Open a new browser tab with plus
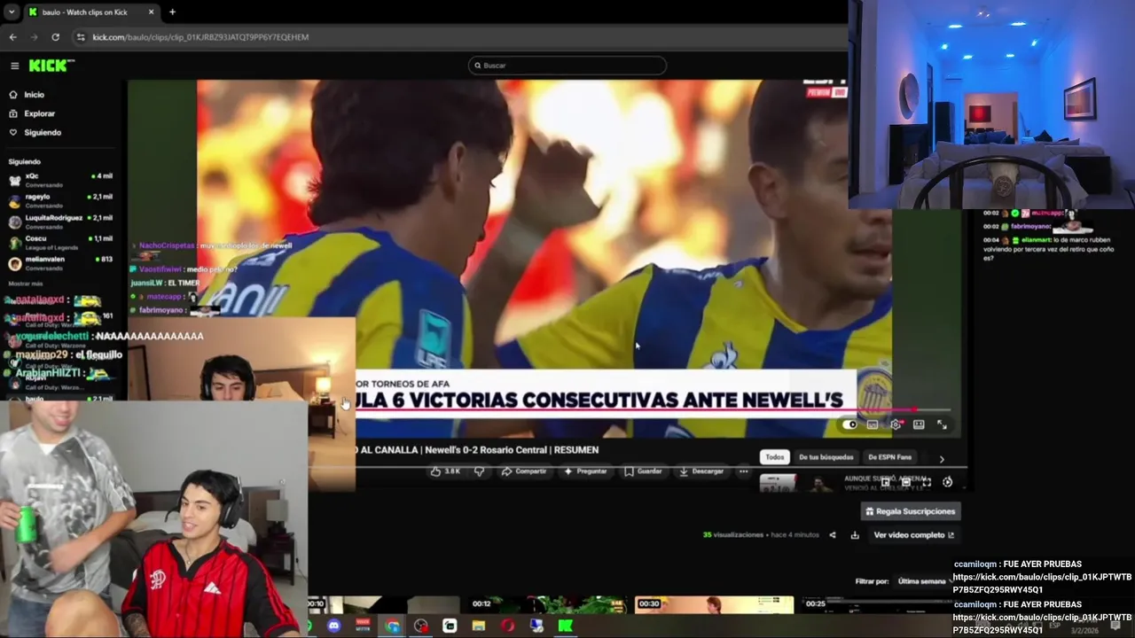Image resolution: width=1135 pixels, height=638 pixels. pyautogui.click(x=172, y=12)
